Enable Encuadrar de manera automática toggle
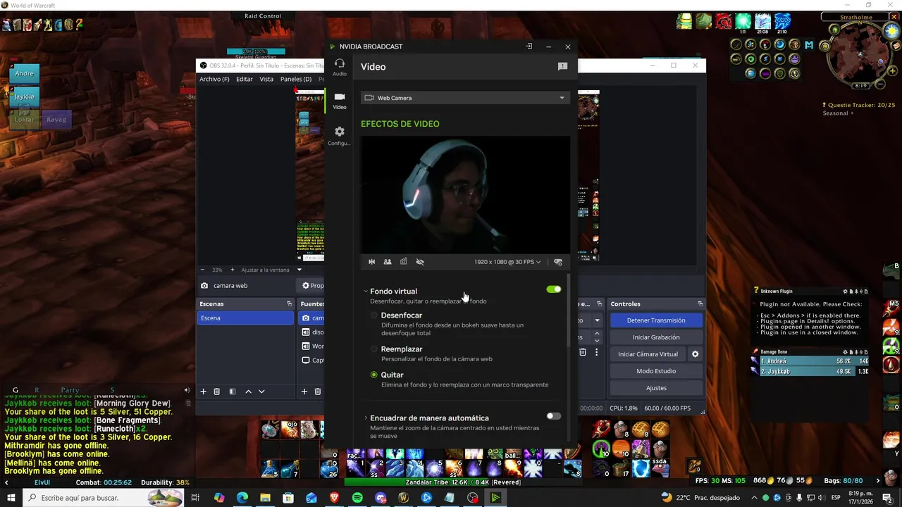 [x=554, y=416]
